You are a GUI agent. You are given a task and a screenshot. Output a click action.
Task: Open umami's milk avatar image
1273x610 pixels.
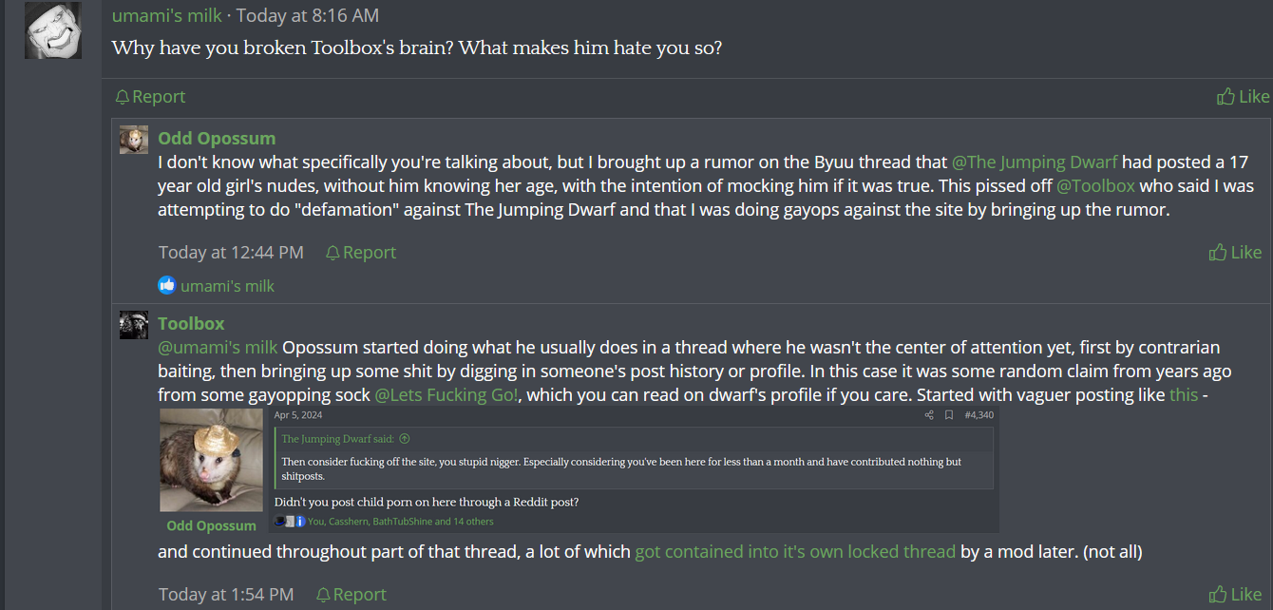pos(53,30)
